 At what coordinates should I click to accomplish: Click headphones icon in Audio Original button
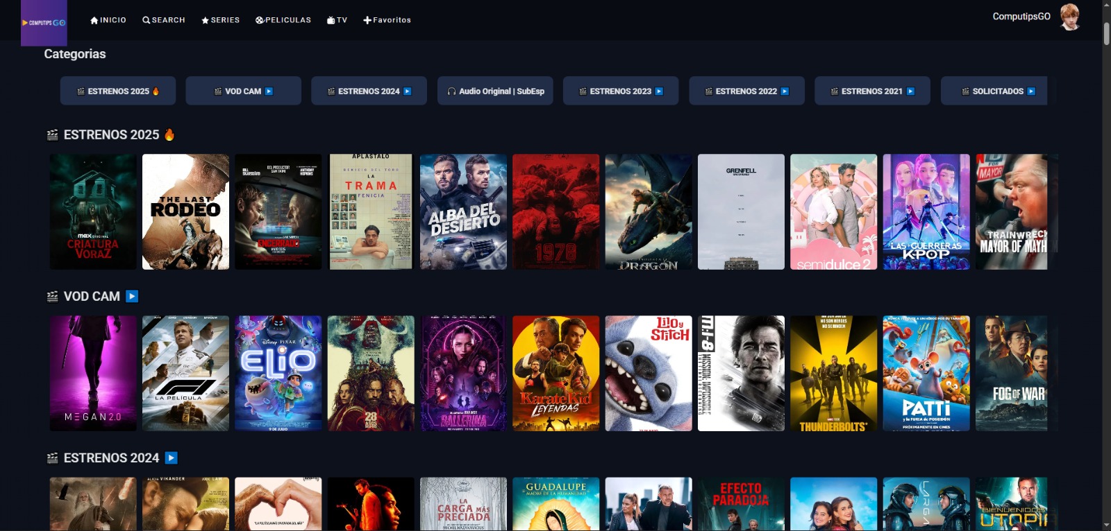click(451, 92)
